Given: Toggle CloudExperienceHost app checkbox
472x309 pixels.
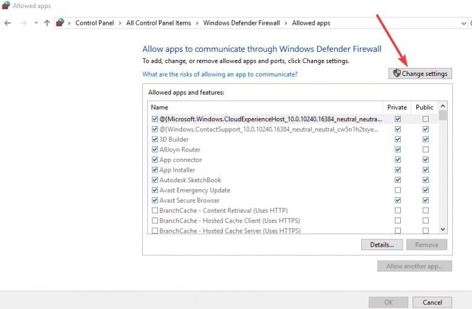Looking at the screenshot, I should (x=155, y=119).
